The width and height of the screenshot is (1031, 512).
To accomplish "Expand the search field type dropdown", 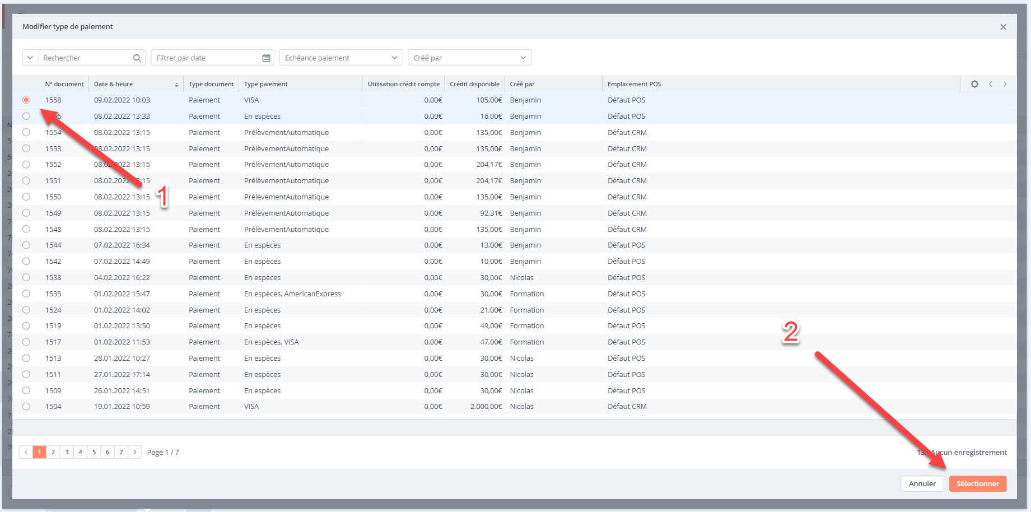I will (x=30, y=58).
